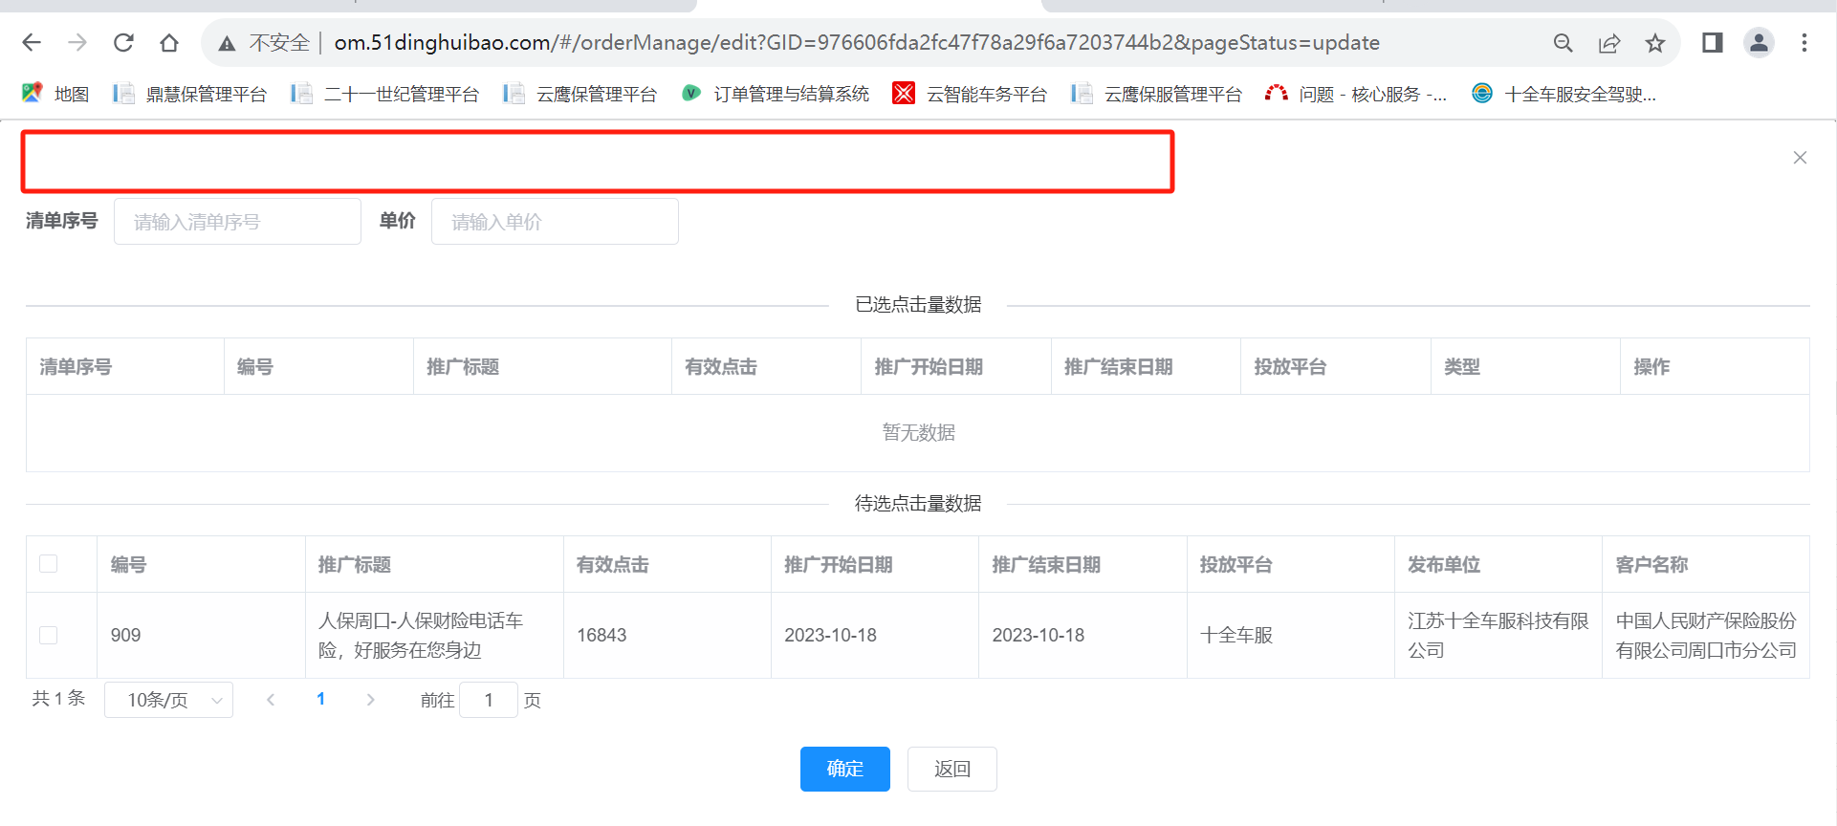Click the 暂无数据 empty table message
Image resolution: width=1837 pixels, height=826 pixels.
[918, 433]
